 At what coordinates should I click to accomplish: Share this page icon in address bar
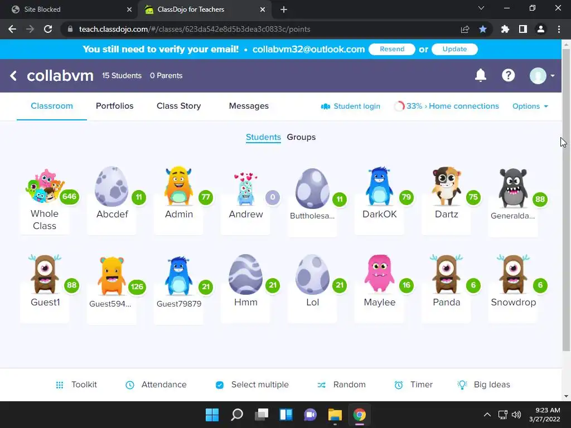click(x=465, y=29)
